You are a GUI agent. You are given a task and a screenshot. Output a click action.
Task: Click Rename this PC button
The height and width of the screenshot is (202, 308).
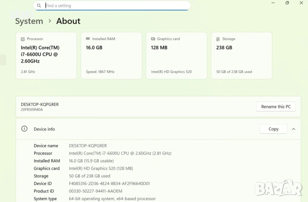point(276,107)
